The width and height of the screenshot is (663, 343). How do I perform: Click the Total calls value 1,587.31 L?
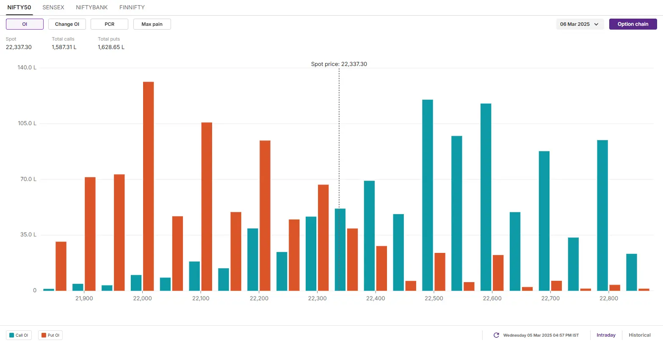(64, 47)
